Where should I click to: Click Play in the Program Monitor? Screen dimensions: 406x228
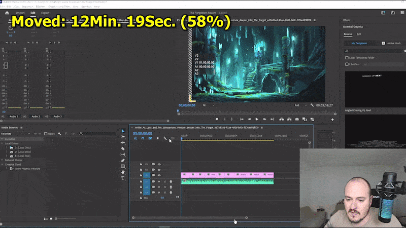point(257,120)
